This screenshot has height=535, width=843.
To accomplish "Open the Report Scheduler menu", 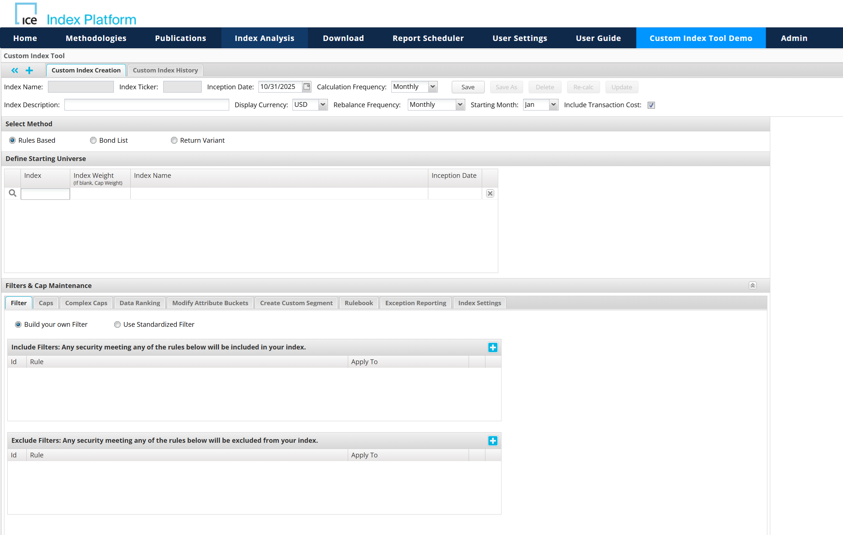I will click(428, 38).
